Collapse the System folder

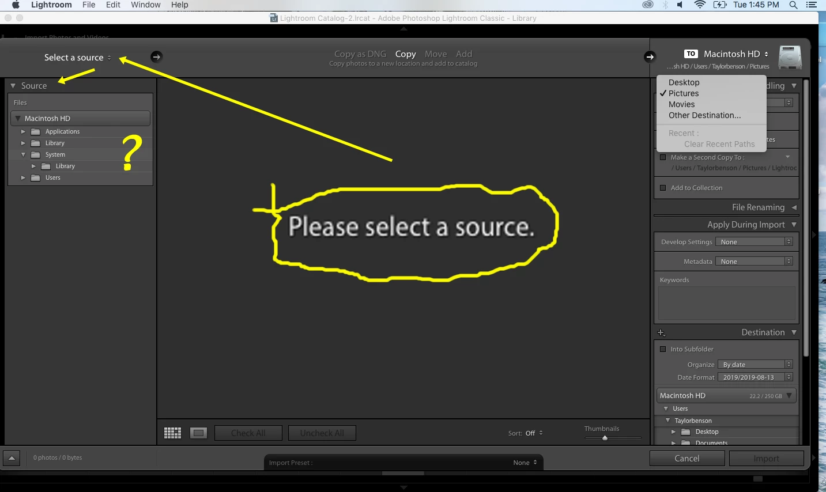point(23,154)
